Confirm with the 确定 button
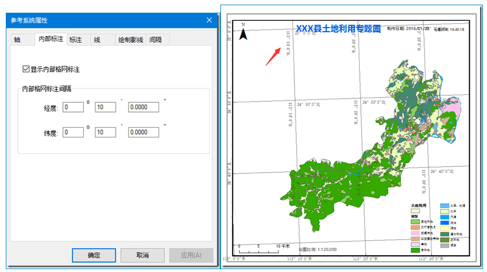Viewport: 487px width, 272px height. click(94, 255)
